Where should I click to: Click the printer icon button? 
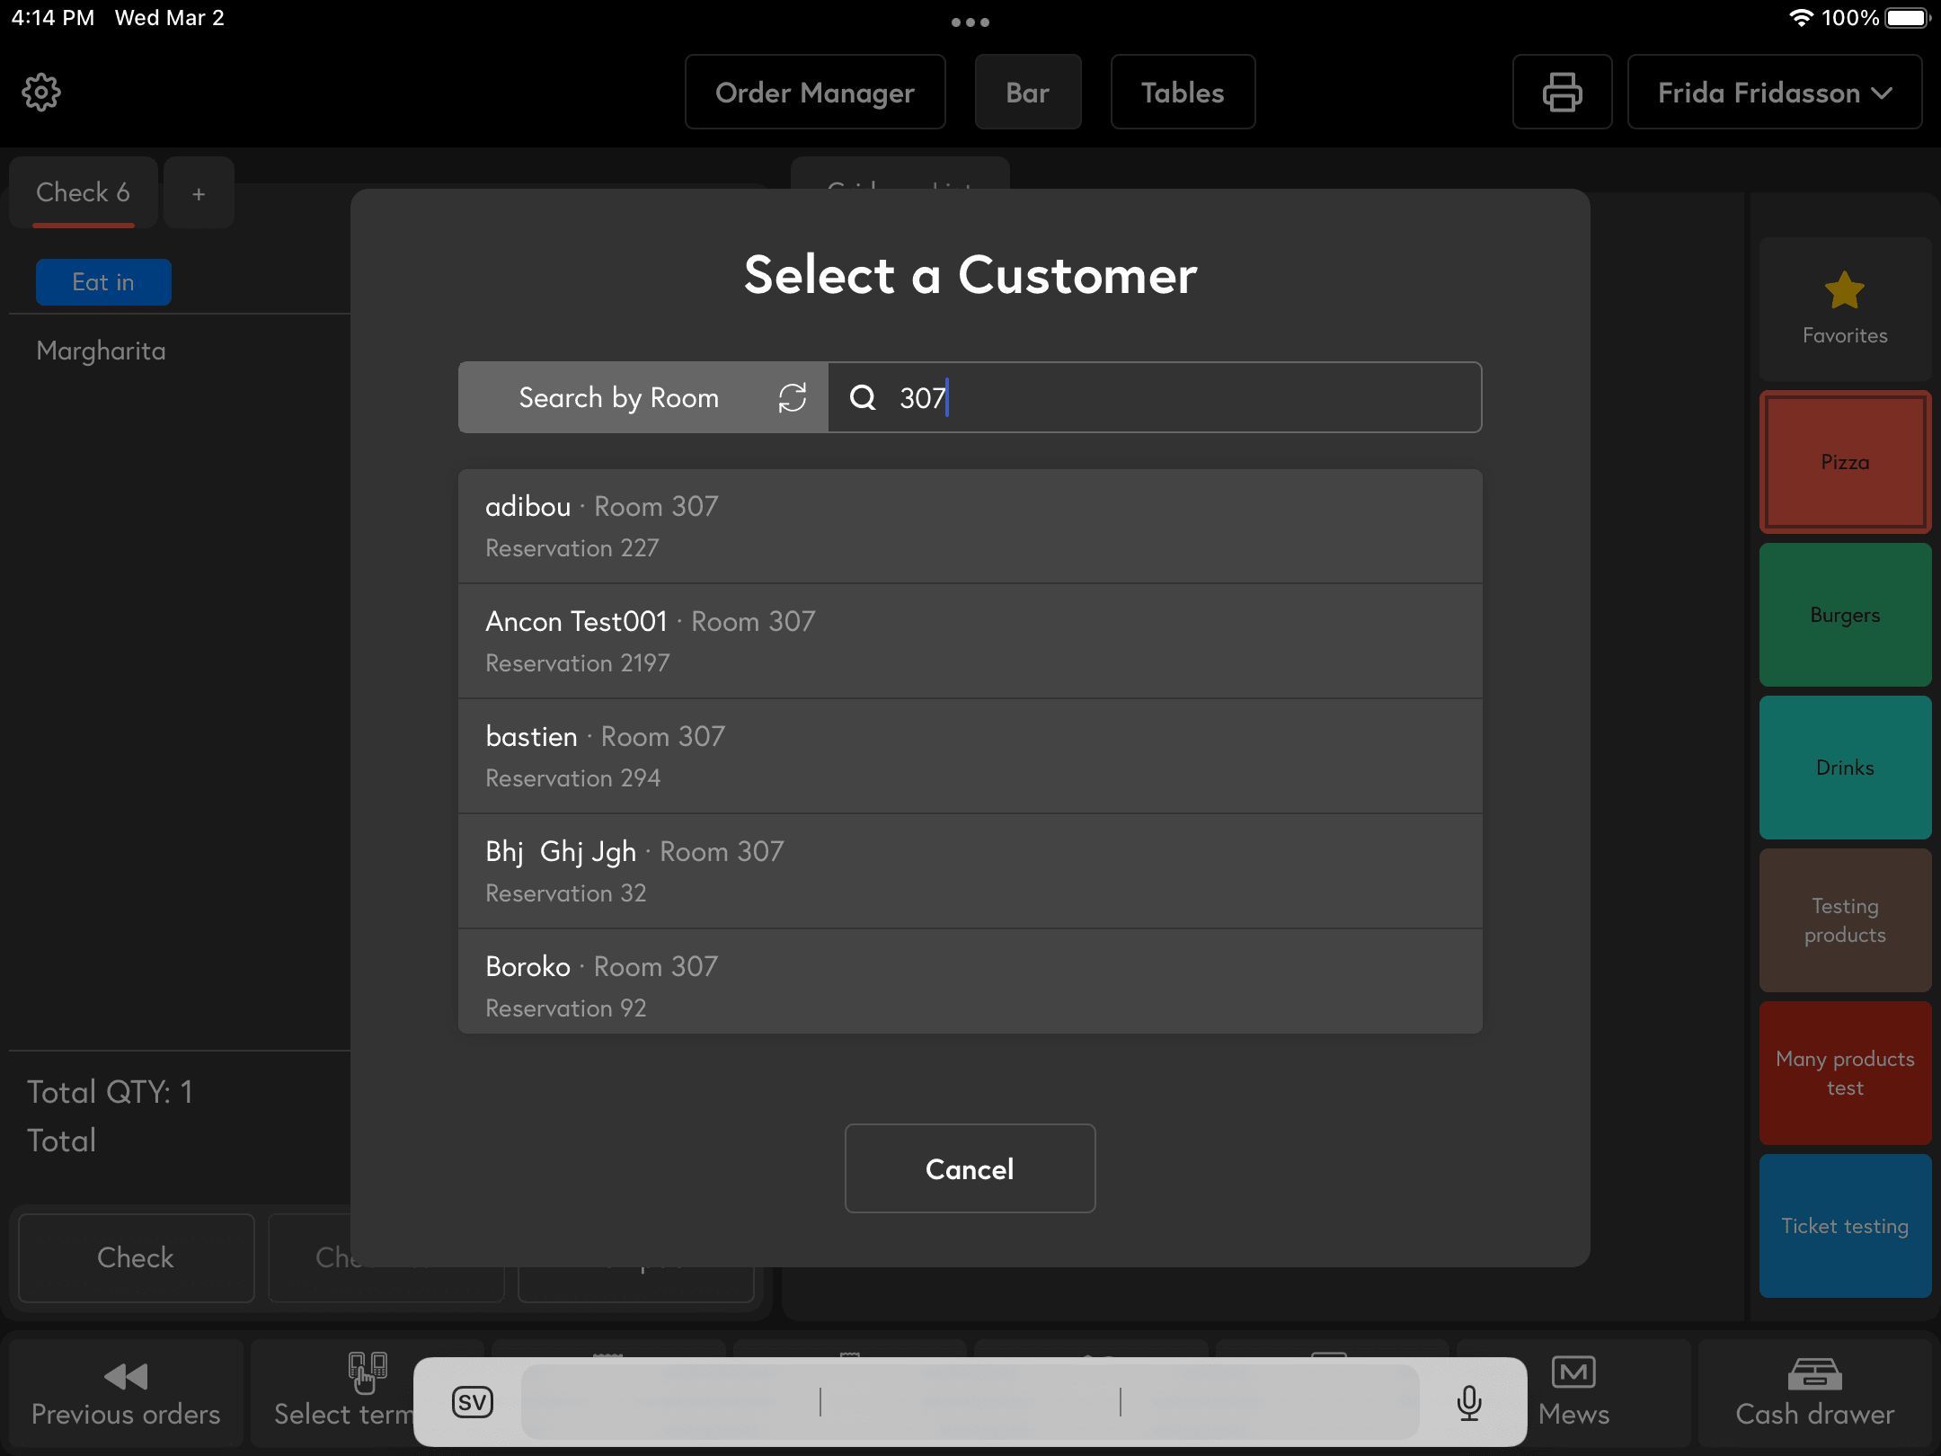point(1562,92)
